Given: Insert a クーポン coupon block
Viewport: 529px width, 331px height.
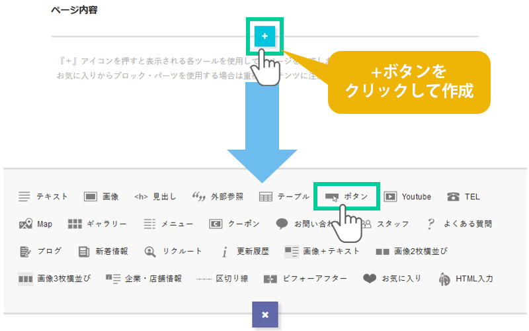Looking at the screenshot, I should [235, 224].
